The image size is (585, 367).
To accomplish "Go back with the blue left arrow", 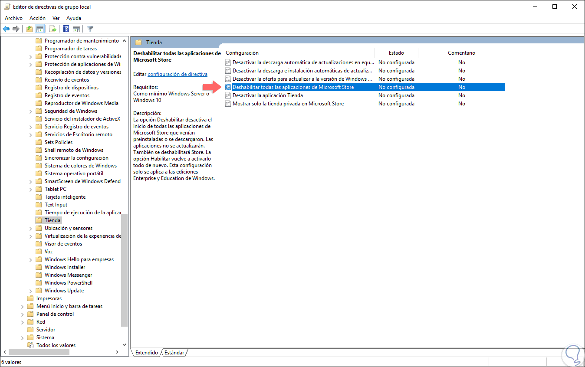I will click(x=6, y=29).
